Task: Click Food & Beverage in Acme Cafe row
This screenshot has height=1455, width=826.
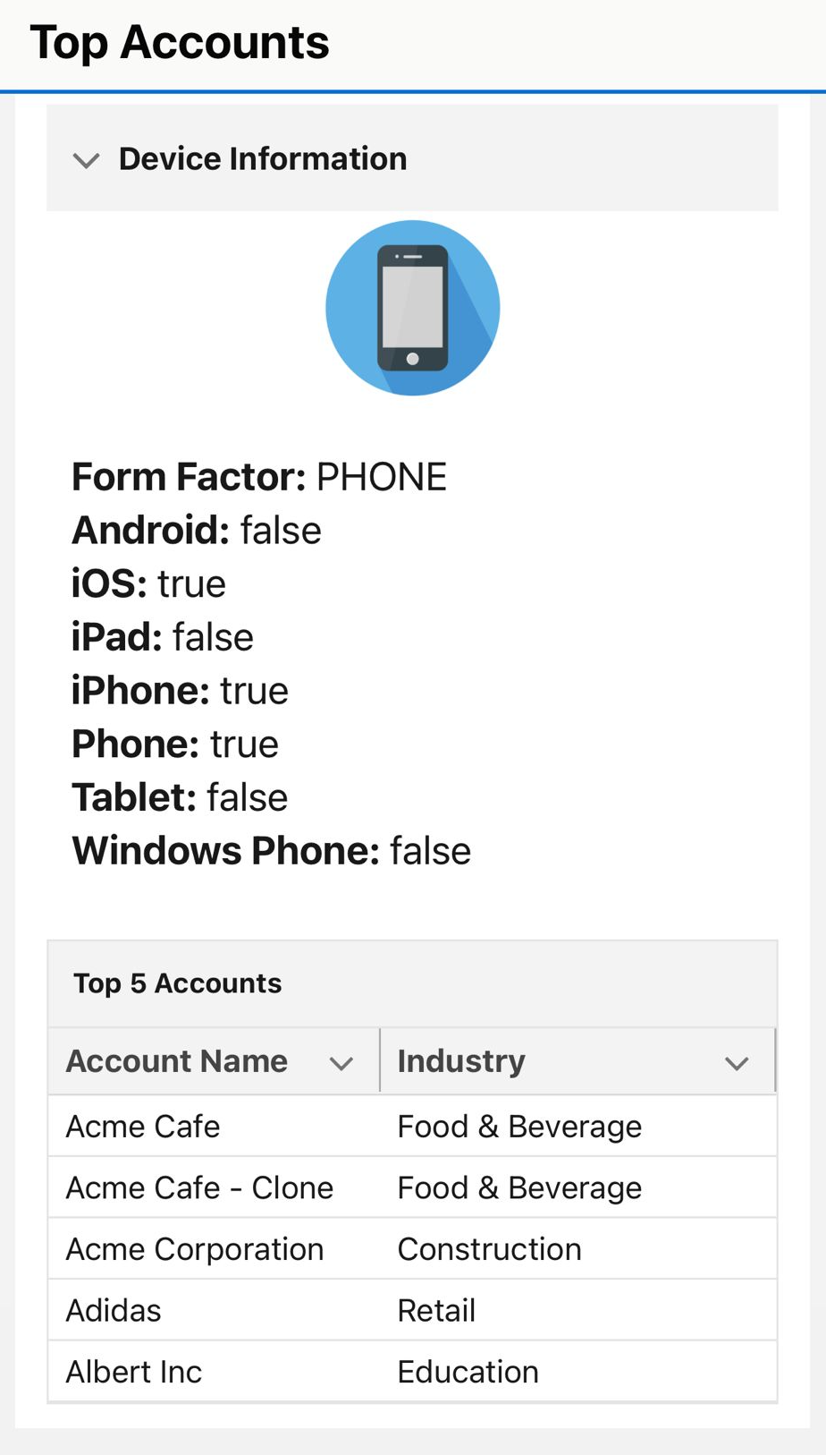Action: (519, 1127)
